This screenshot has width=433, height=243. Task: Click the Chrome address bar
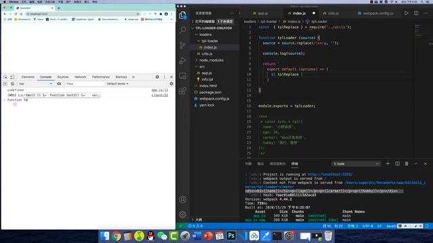coord(83,13)
